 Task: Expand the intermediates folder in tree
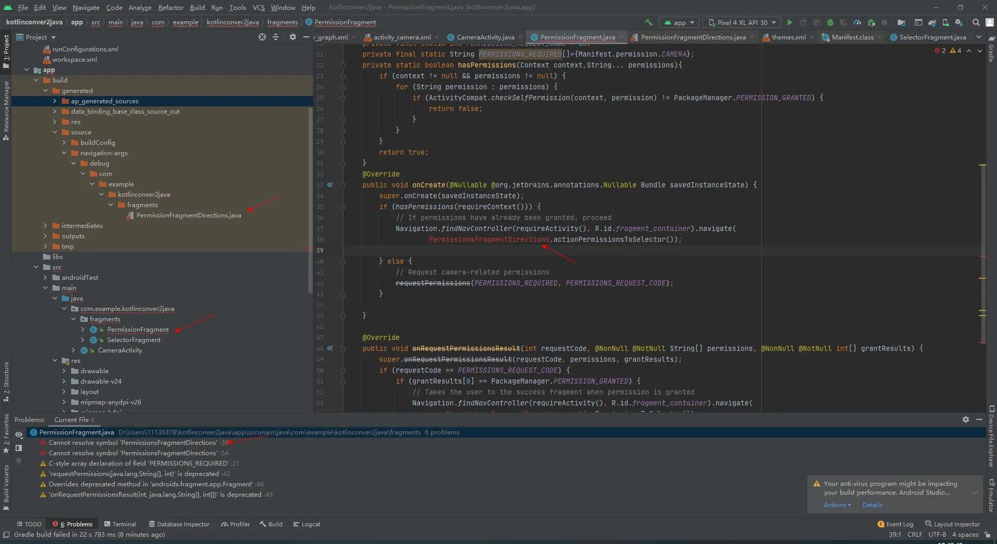pyautogui.click(x=45, y=226)
